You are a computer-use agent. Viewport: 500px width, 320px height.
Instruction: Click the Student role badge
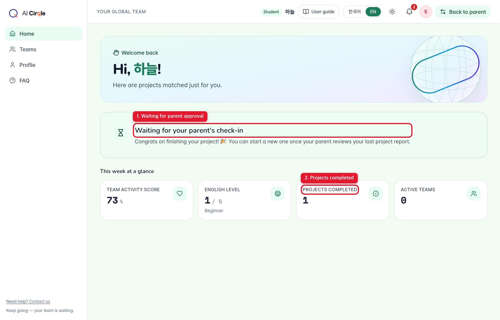[271, 12]
